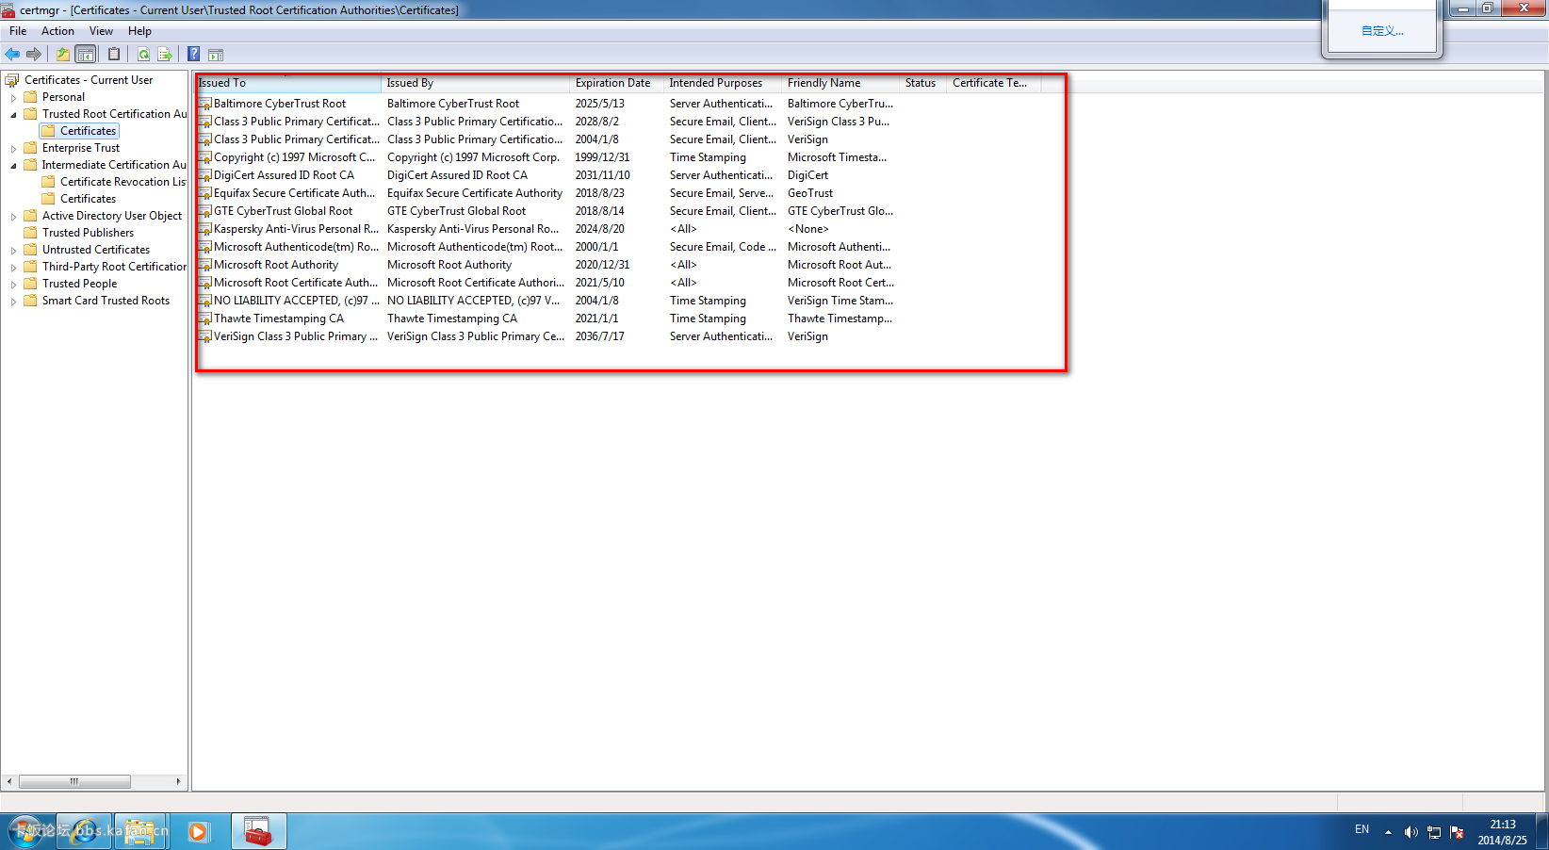Select Certificates - Current User root node

click(89, 80)
